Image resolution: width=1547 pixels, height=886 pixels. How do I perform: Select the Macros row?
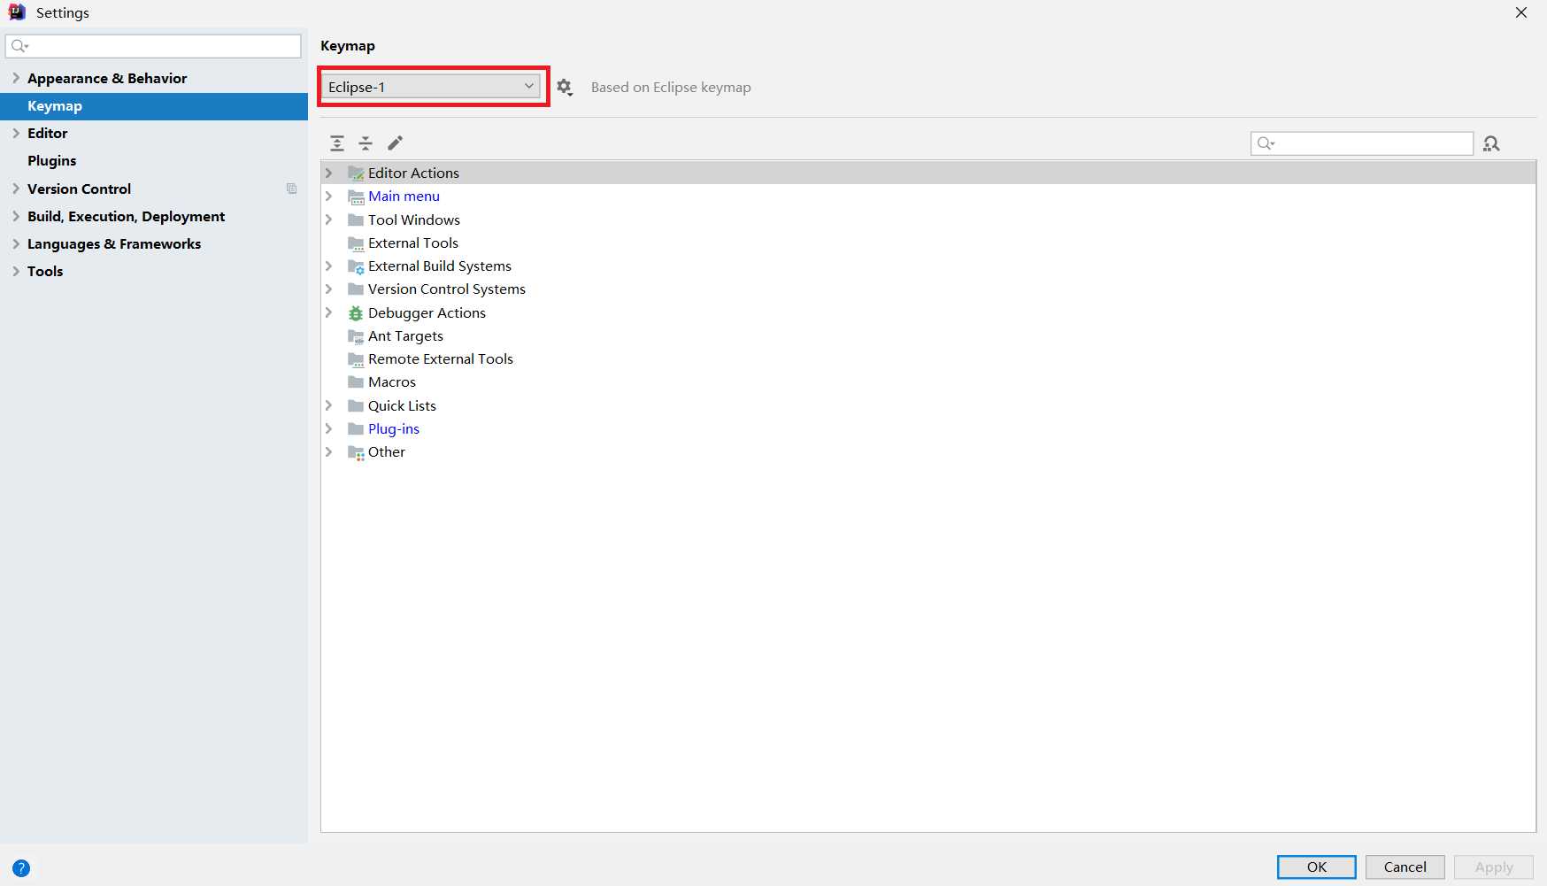coord(928,382)
